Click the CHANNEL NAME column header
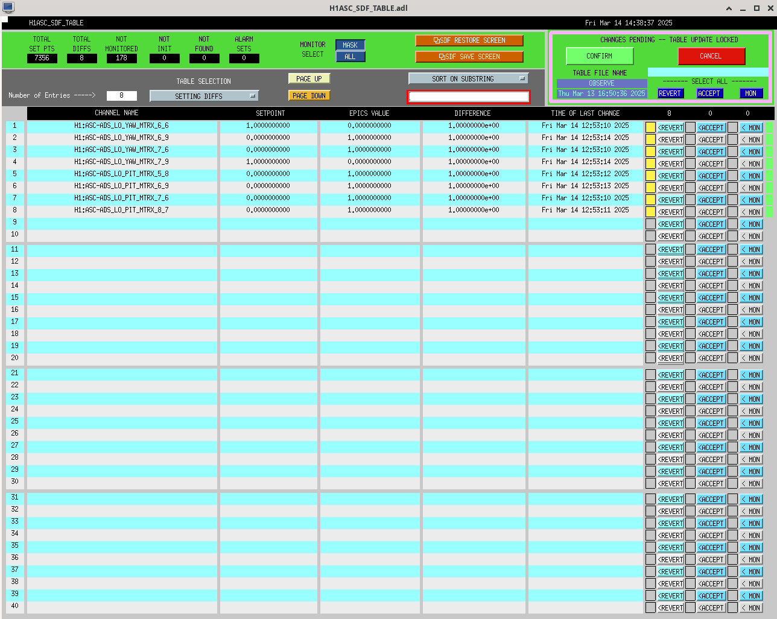Image resolution: width=777 pixels, height=619 pixels. point(116,113)
